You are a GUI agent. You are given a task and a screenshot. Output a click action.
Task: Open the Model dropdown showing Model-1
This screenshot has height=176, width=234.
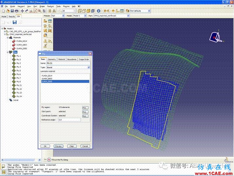[85, 16]
